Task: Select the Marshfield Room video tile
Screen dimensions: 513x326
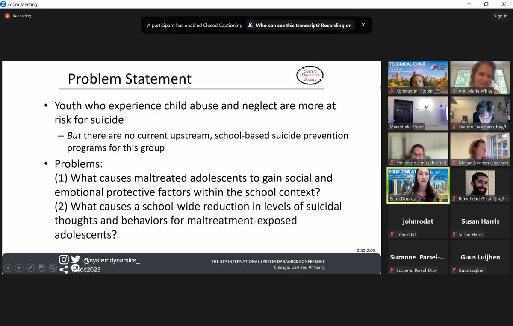Action: [418, 114]
